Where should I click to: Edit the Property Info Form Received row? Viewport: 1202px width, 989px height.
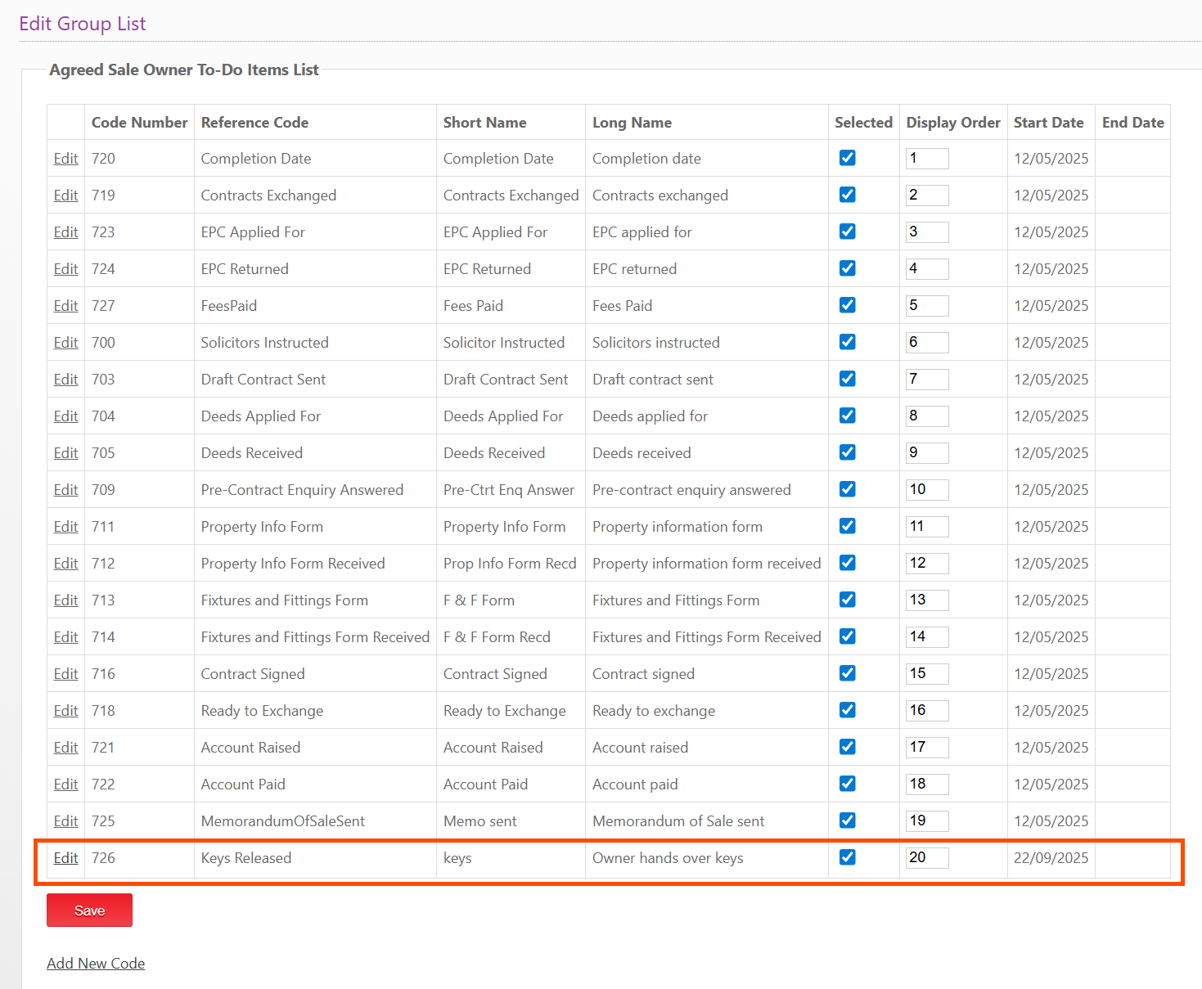(x=65, y=564)
